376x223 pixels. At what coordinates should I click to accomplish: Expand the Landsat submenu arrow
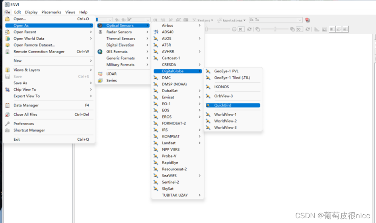(200, 143)
